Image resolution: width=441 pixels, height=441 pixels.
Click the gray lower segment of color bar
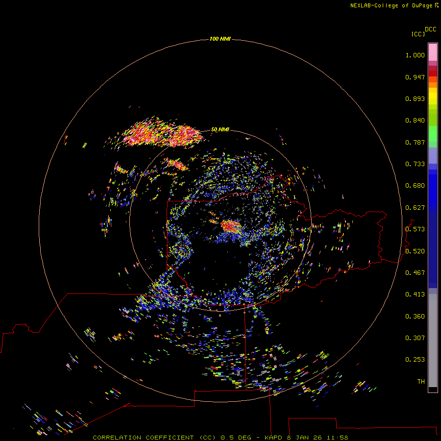pyautogui.click(x=433, y=341)
